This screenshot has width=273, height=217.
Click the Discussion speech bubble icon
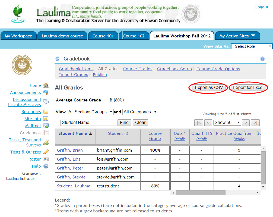point(46,102)
